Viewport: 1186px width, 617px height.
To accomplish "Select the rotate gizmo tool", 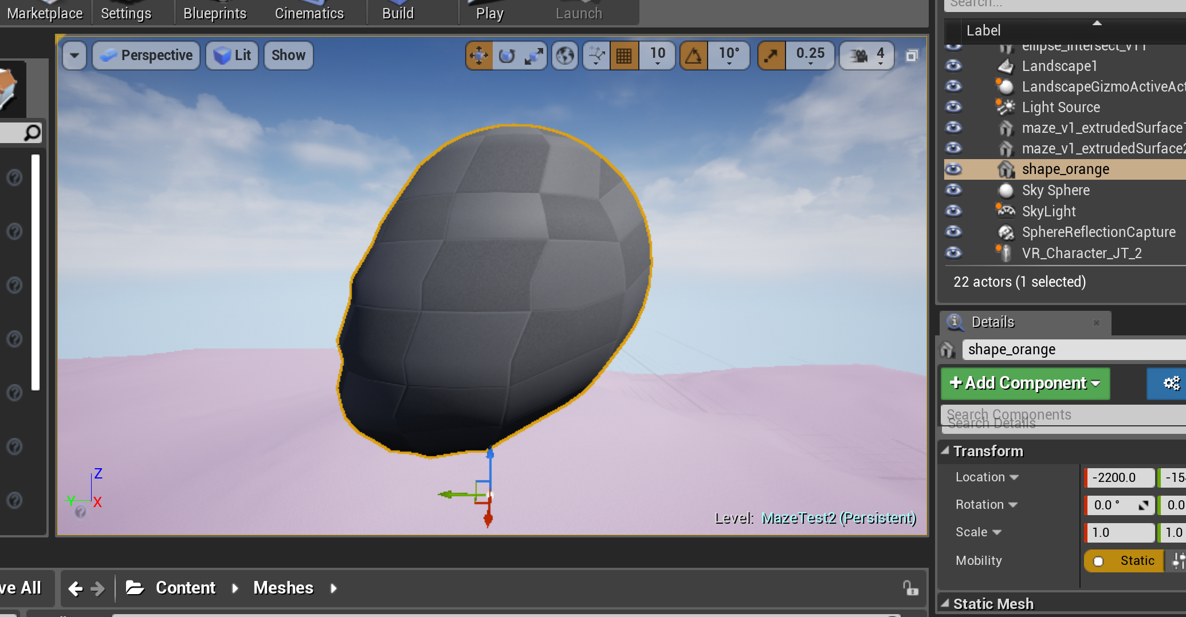I will (506, 56).
